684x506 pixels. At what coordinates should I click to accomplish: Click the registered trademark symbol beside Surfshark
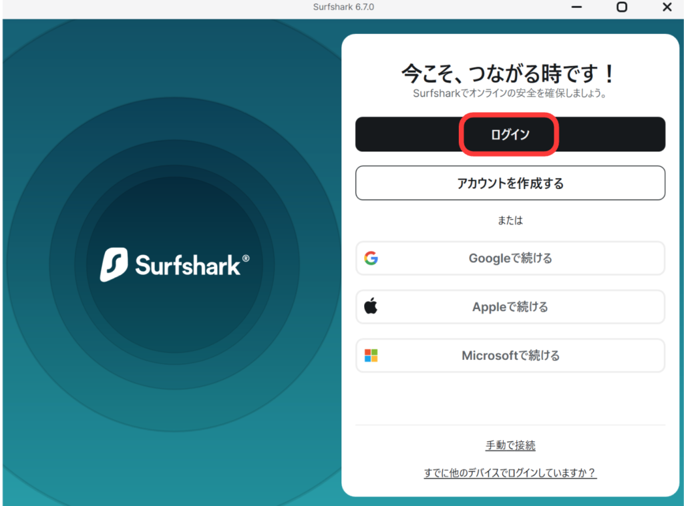[245, 258]
